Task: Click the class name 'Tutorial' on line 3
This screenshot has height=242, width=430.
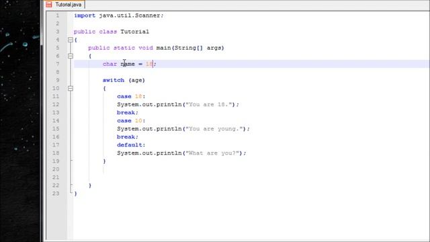Action: 134,32
